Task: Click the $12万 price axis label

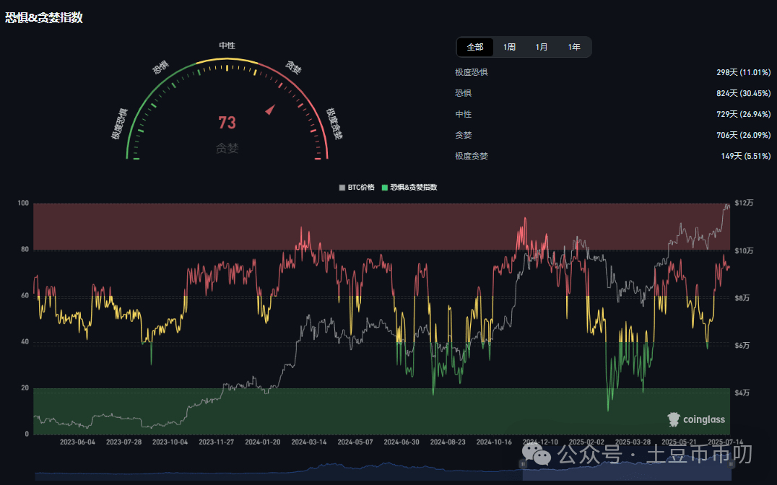Action: point(744,203)
